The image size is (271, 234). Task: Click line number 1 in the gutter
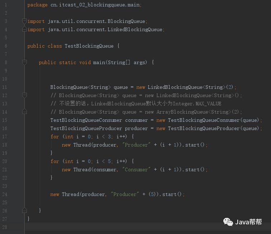pos(6,5)
